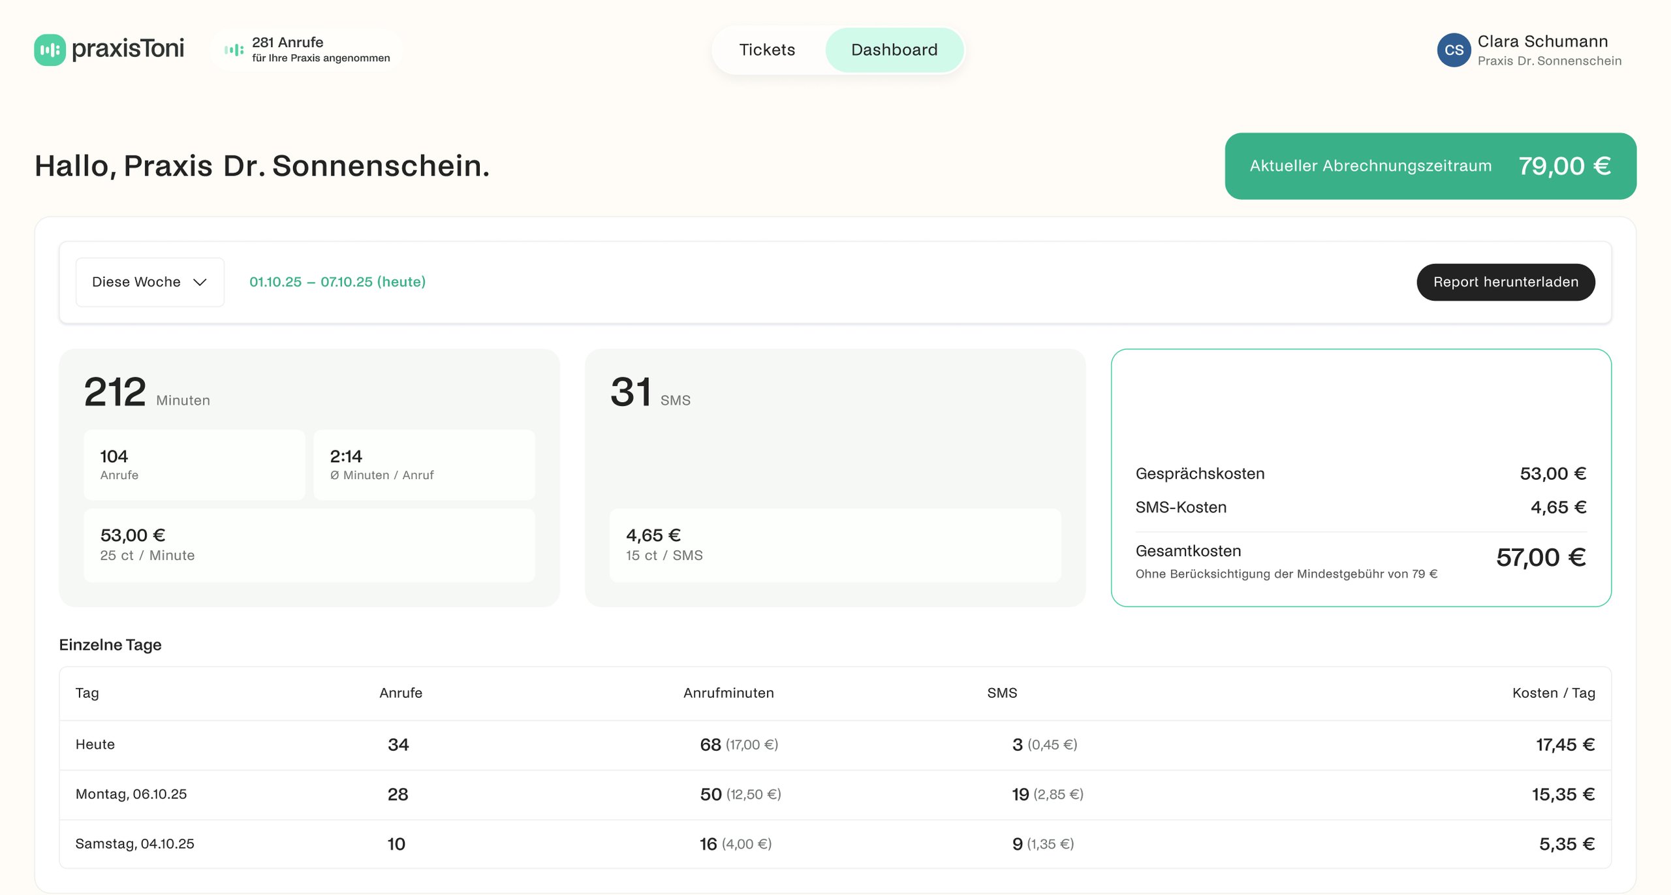Click the sound wave icon beside 281 Anrufe

pos(234,50)
